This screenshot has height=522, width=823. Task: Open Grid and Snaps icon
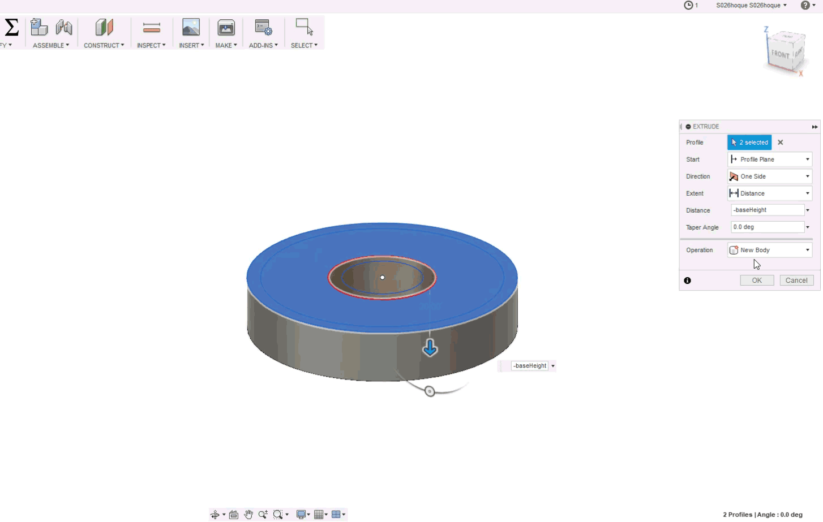(319, 515)
